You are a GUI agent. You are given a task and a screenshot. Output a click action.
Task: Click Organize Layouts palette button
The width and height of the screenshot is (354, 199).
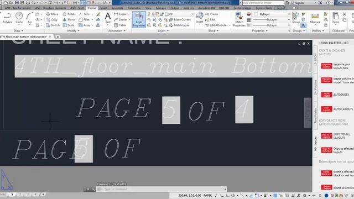pos(326,66)
